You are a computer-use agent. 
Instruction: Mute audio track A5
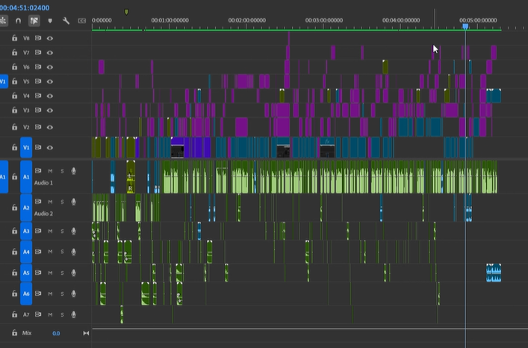click(x=50, y=273)
